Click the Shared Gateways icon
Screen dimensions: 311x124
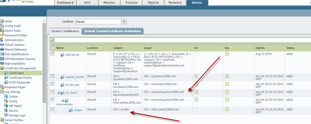coord(2,49)
